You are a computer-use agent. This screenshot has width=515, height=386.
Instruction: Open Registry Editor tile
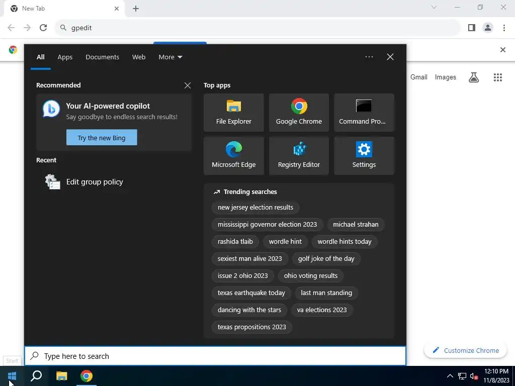coord(299,156)
